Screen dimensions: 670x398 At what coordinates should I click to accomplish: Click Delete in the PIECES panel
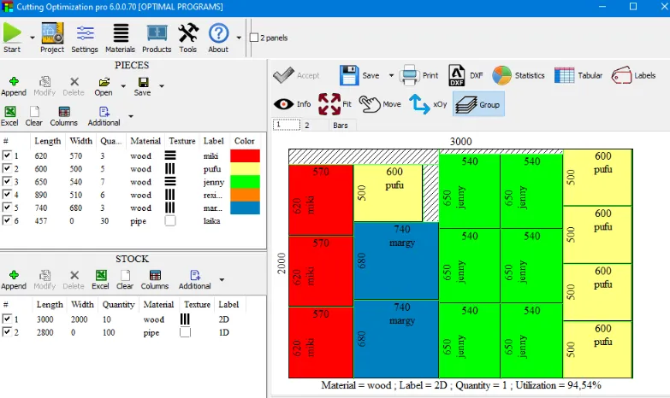(x=74, y=85)
